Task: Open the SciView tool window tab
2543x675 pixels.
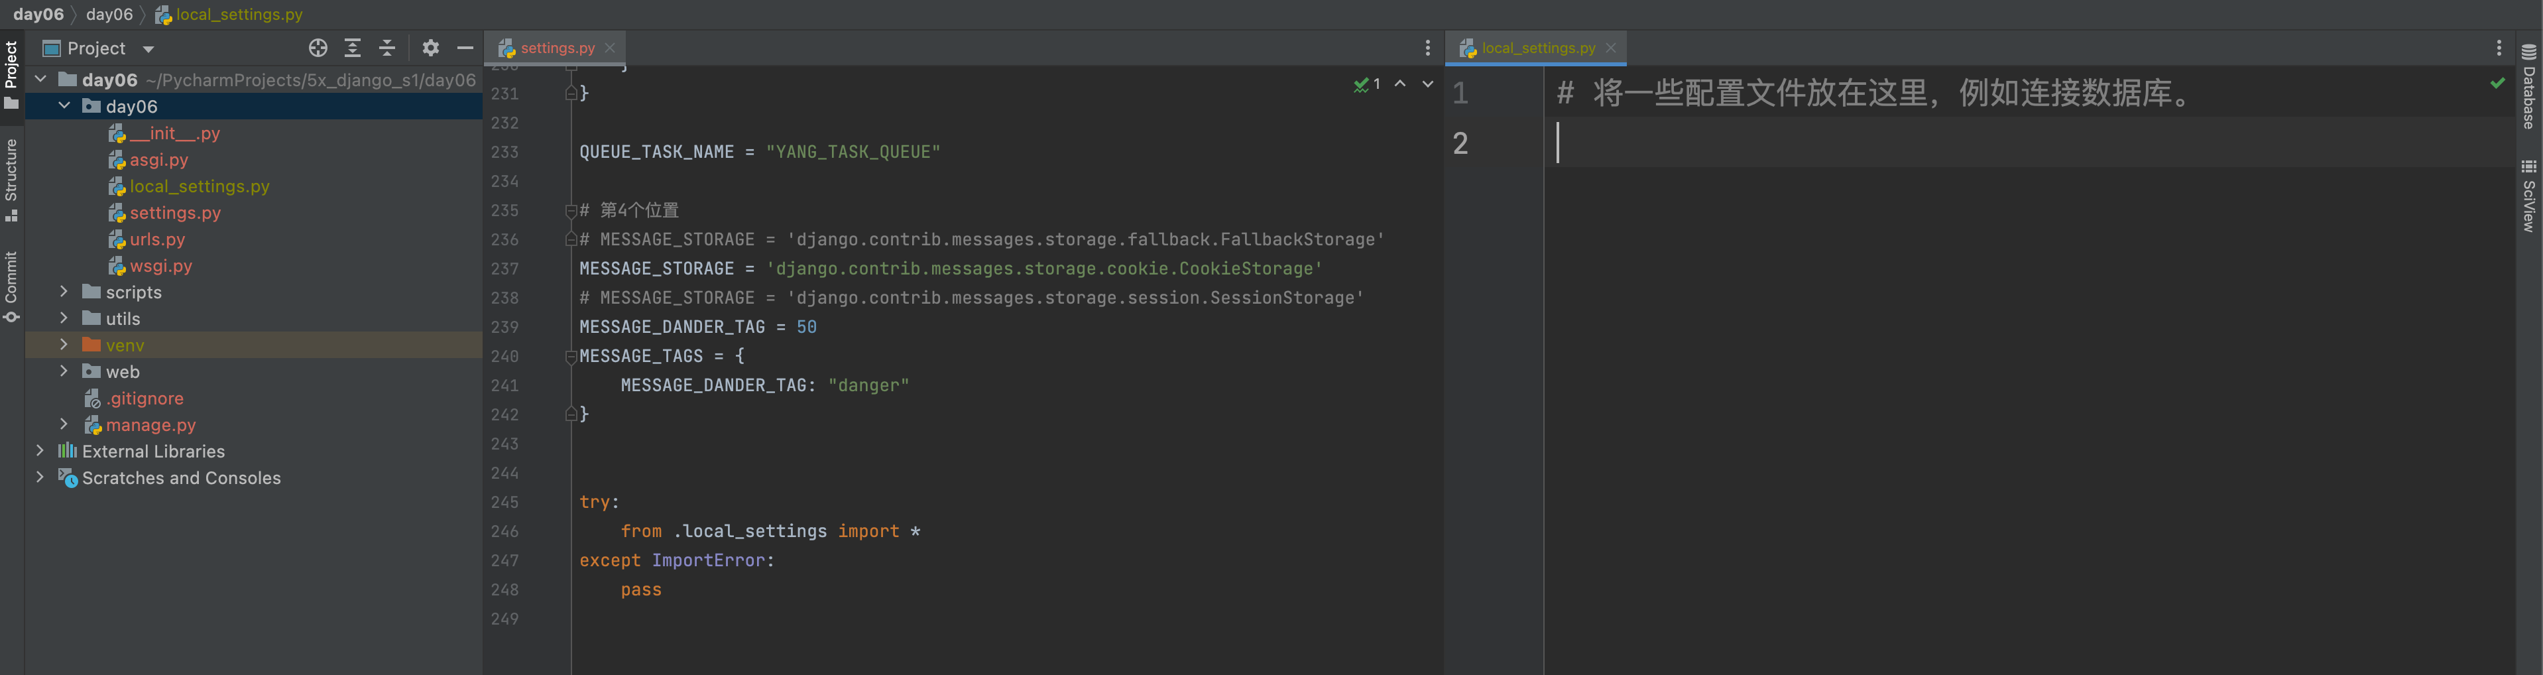Action: tap(2528, 196)
